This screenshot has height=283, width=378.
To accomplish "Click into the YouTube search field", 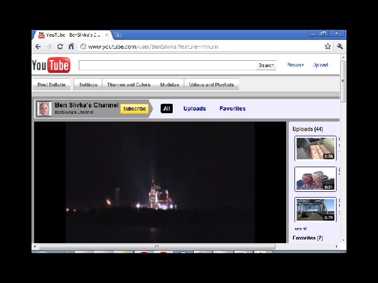I will (x=167, y=65).
